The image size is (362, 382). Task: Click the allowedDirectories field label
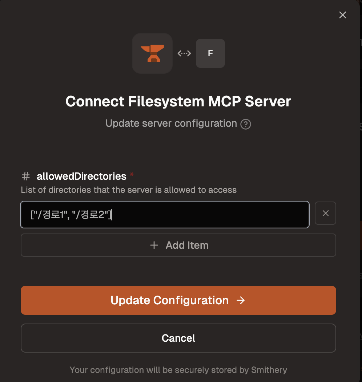(x=81, y=176)
